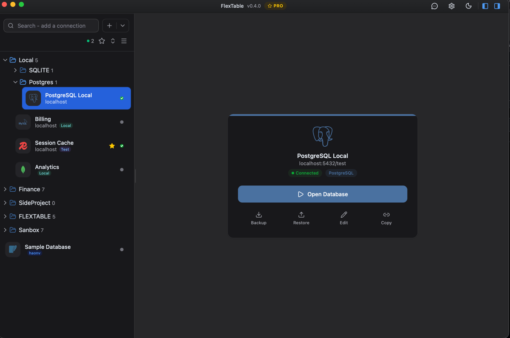Toggle the Session Cache favorite star
The image size is (510, 338).
point(112,146)
